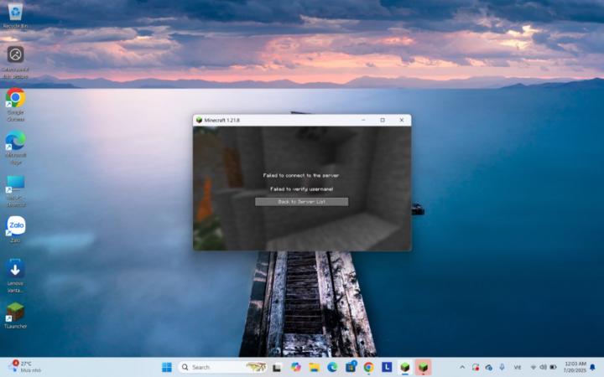Image resolution: width=604 pixels, height=377 pixels.
Task: Expand hidden system tray icons chevron
Action: point(462,368)
